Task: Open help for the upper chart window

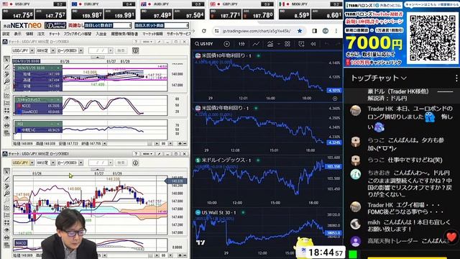Action: point(136,42)
